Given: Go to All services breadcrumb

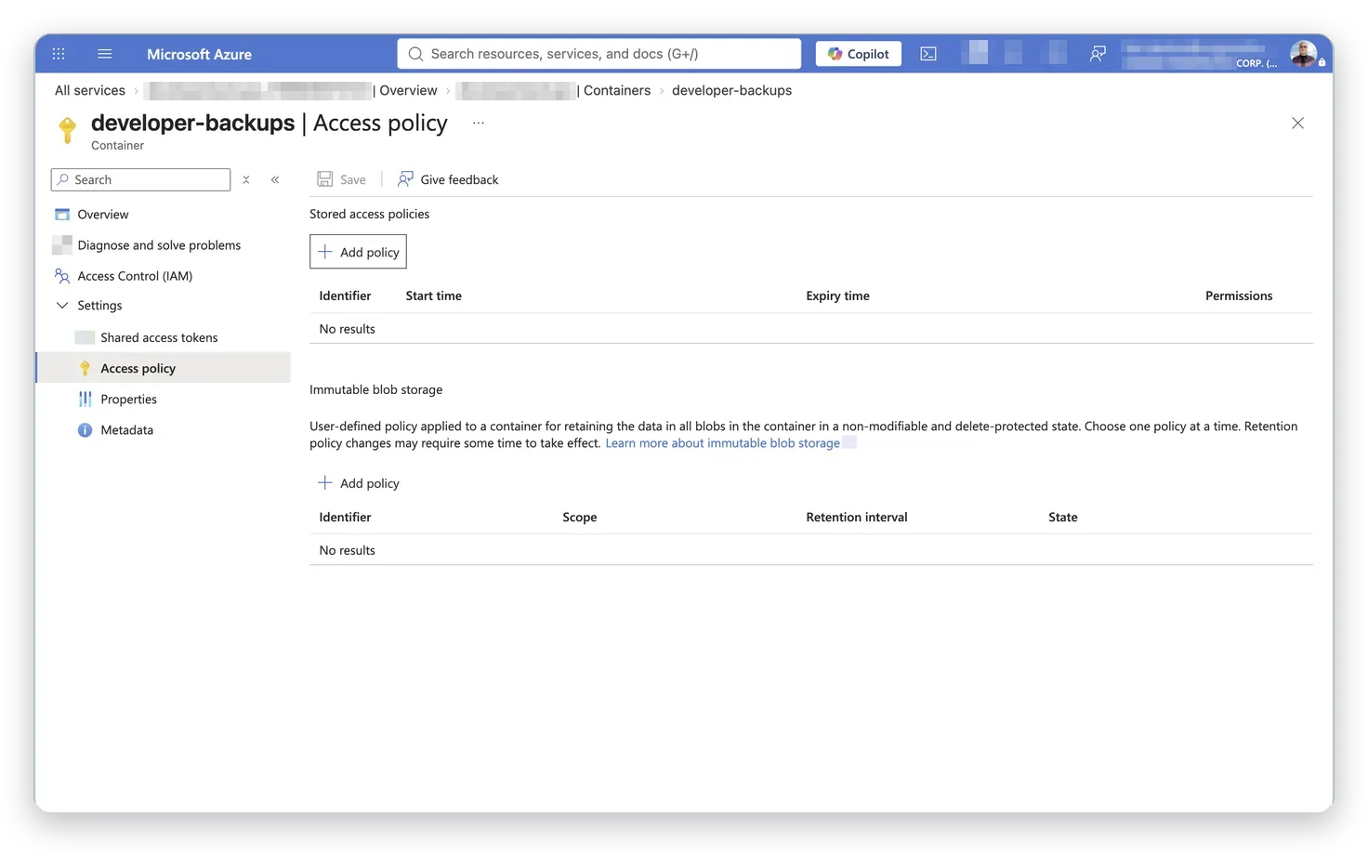Looking at the screenshot, I should pos(90,90).
